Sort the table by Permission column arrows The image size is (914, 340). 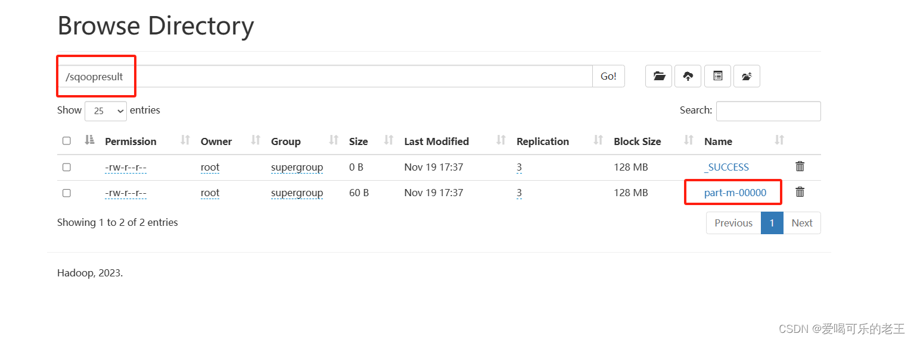tap(185, 140)
